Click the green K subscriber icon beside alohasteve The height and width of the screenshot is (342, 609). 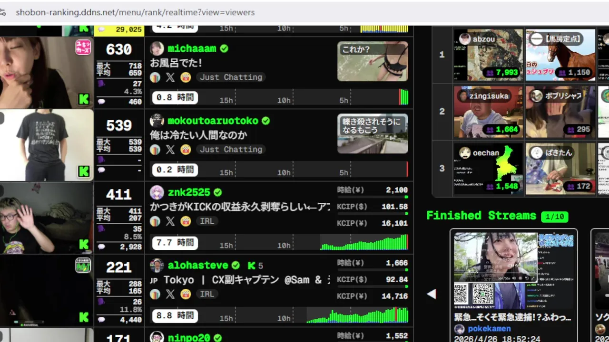coord(252,266)
